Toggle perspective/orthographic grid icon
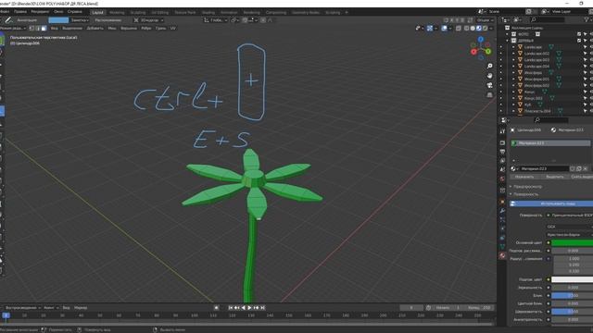Viewport: 593px width, 333px height. (490, 94)
